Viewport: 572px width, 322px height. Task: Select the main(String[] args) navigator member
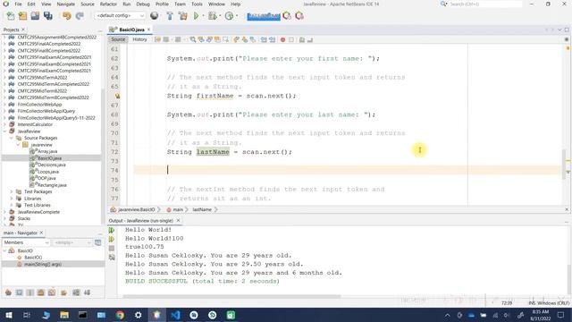point(43,264)
